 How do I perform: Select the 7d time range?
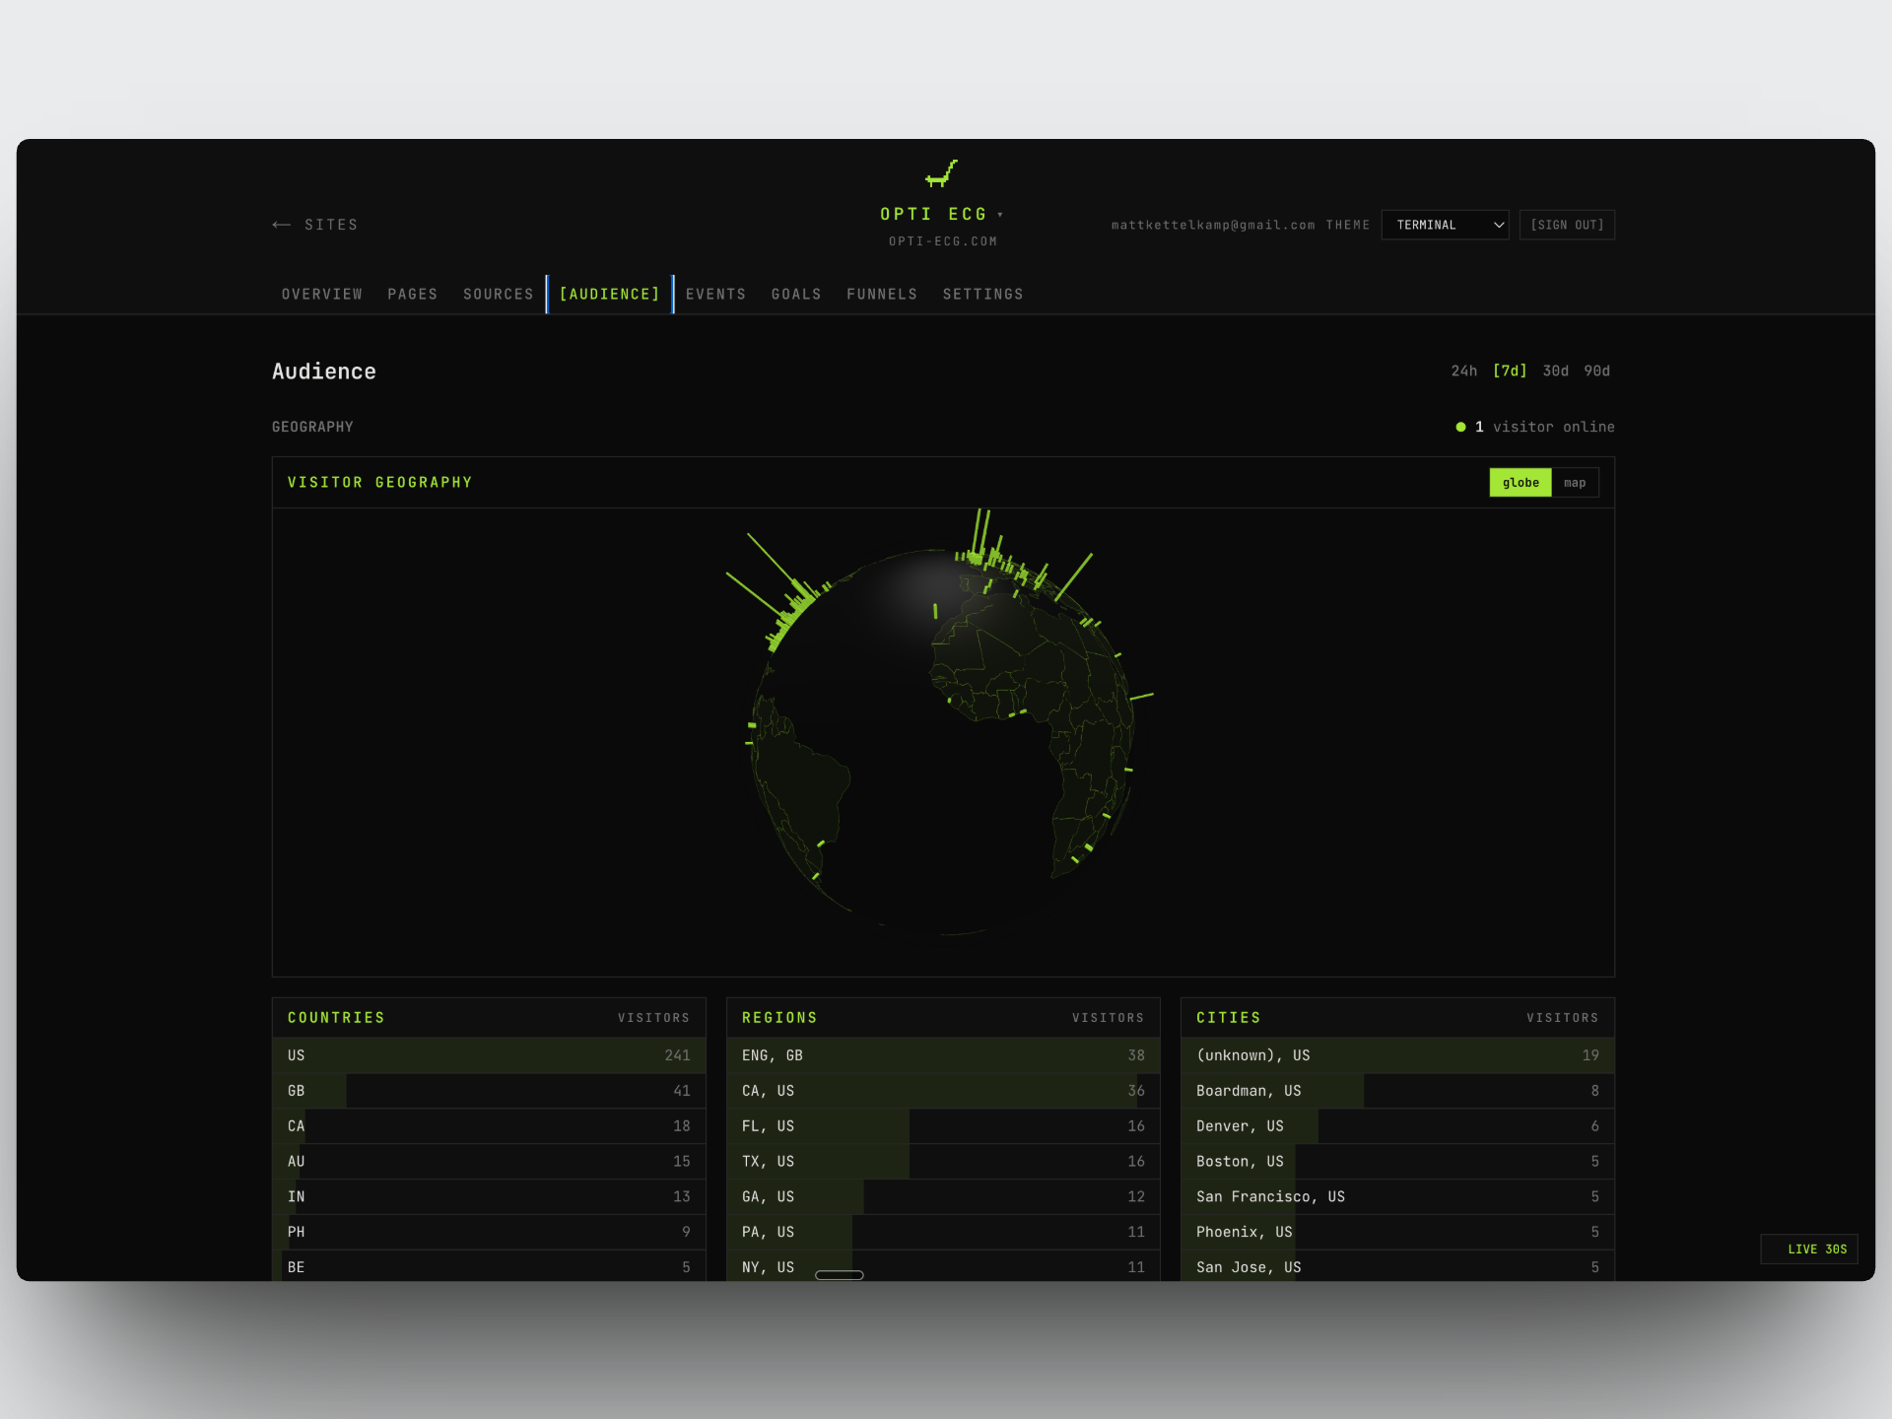click(1510, 371)
